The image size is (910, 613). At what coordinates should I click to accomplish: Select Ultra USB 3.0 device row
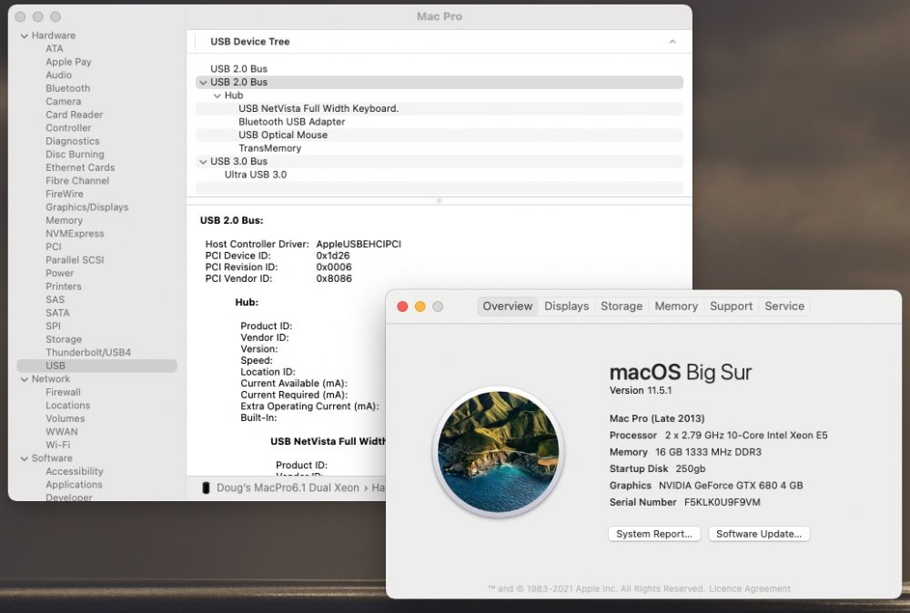(440, 175)
